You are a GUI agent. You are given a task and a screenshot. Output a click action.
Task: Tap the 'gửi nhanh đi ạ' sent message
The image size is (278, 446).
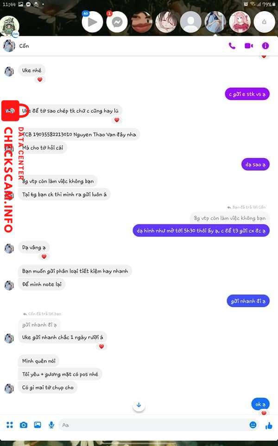pyautogui.click(x=248, y=301)
